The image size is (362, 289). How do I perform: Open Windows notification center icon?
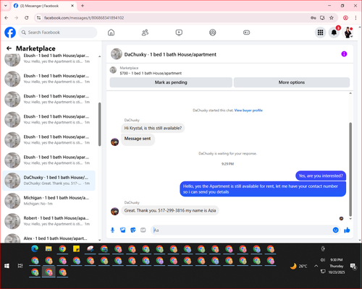[353, 266]
